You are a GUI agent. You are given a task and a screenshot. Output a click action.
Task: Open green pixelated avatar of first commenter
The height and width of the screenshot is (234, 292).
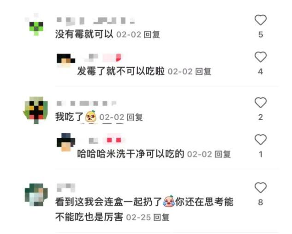[x=36, y=24]
